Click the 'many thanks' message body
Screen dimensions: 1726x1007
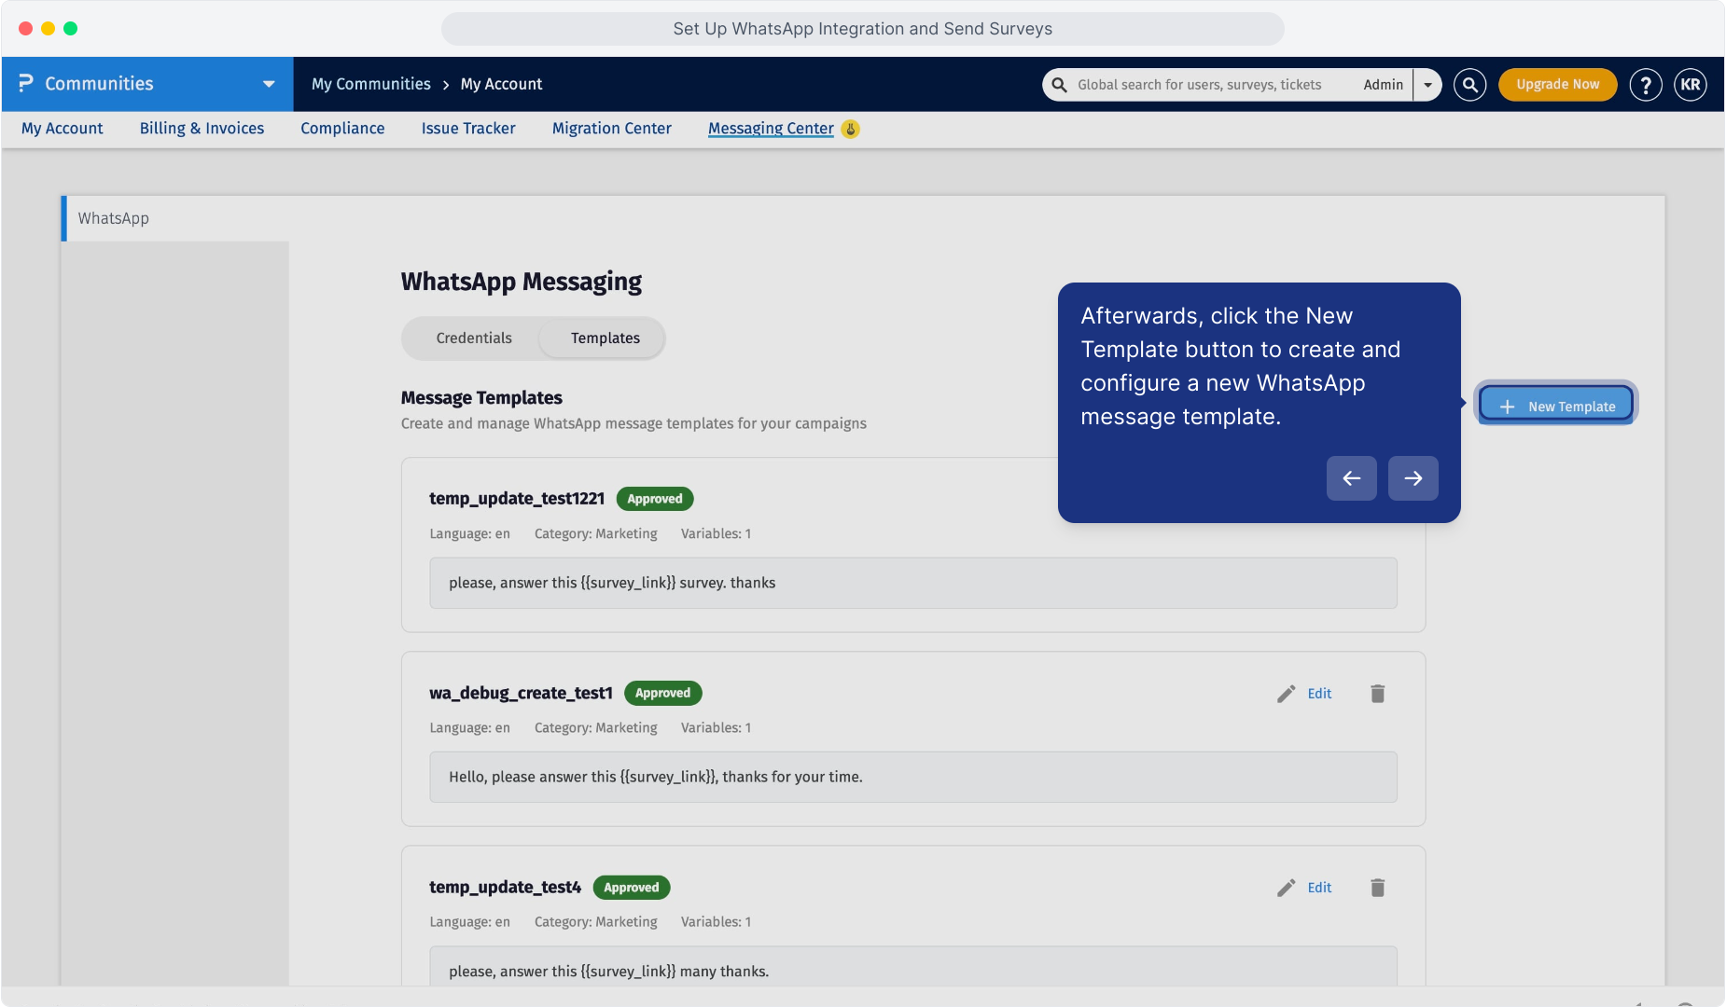pyautogui.click(x=913, y=967)
